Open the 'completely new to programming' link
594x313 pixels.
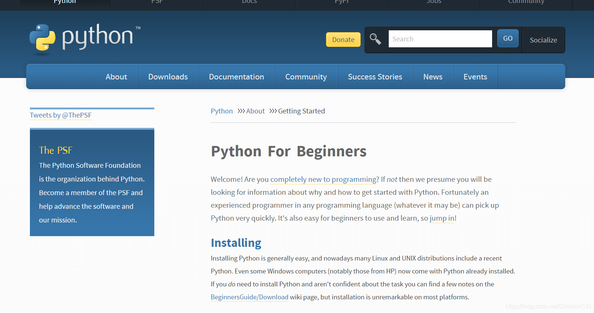coord(323,179)
